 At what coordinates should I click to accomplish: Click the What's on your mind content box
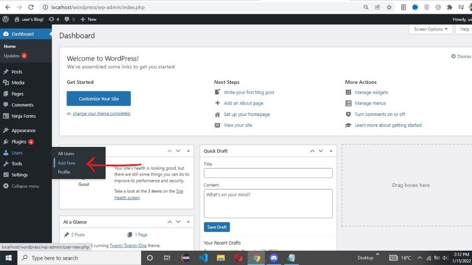(x=268, y=203)
